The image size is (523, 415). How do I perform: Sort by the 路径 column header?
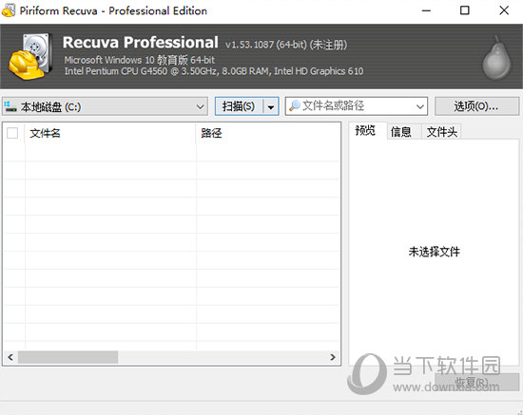(x=268, y=133)
